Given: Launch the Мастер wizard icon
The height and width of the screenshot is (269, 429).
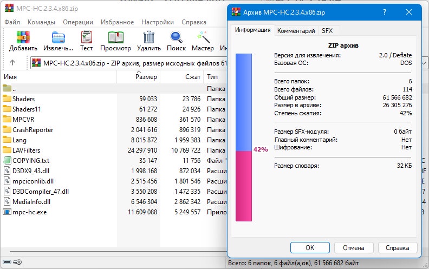Looking at the screenshot, I should (203, 37).
